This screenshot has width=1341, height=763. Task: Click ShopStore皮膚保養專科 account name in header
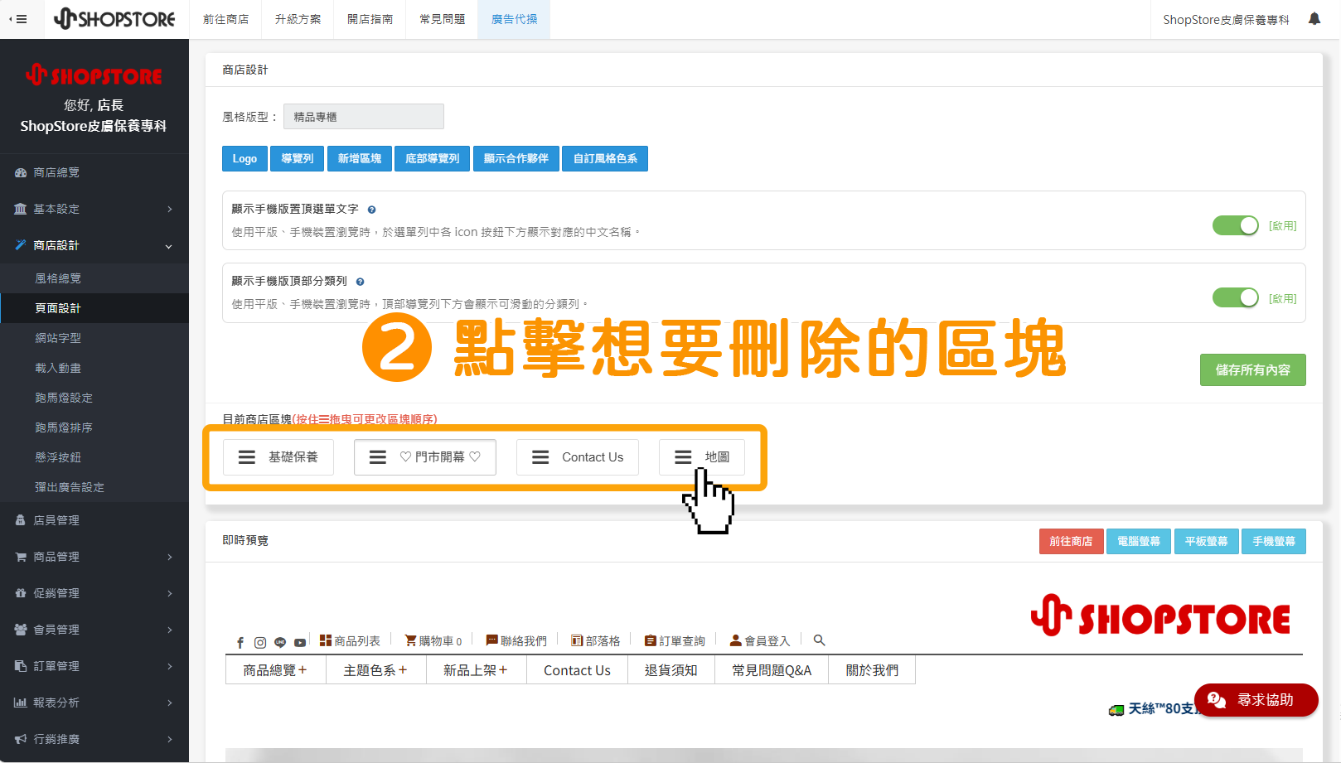click(1226, 19)
